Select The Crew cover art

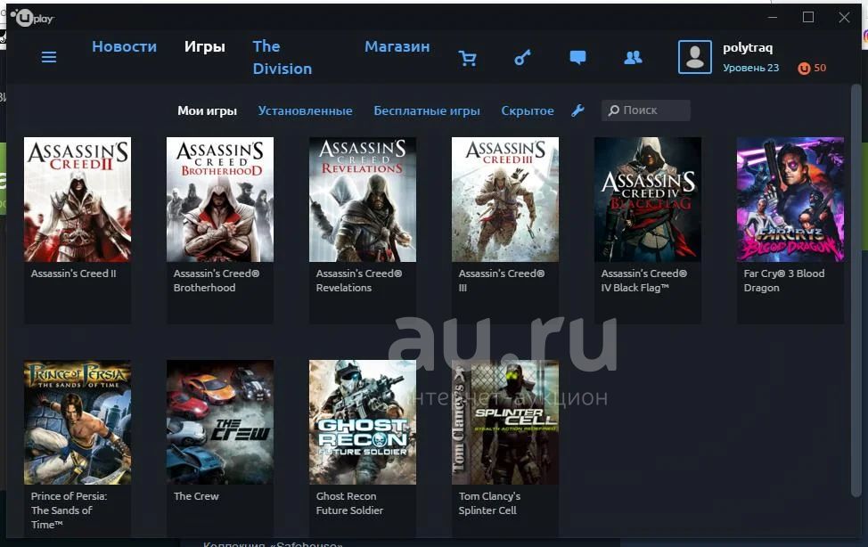tap(220, 422)
